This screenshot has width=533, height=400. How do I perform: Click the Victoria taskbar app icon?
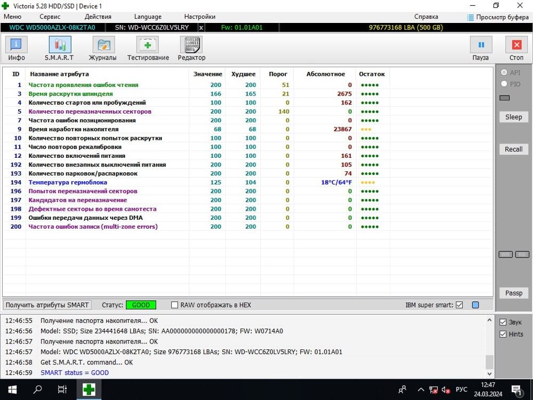88,389
